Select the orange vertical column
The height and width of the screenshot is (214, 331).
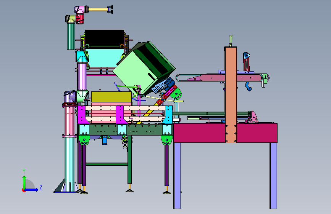pos(231,95)
